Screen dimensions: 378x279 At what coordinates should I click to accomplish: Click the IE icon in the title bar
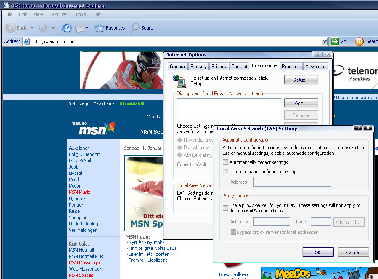pos(5,5)
